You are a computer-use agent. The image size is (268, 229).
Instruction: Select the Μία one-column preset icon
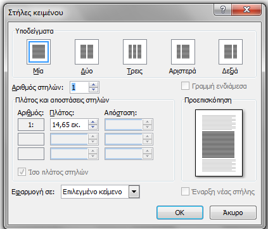pos(39,52)
